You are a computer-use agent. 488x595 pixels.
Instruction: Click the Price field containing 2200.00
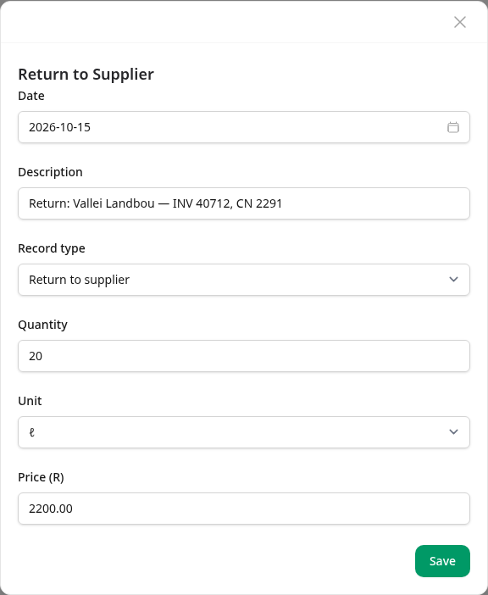click(x=244, y=509)
